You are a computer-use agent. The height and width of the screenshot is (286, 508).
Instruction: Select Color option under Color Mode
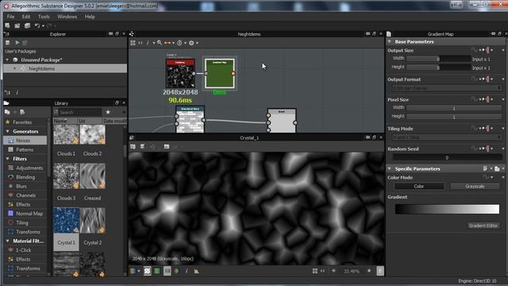point(419,186)
